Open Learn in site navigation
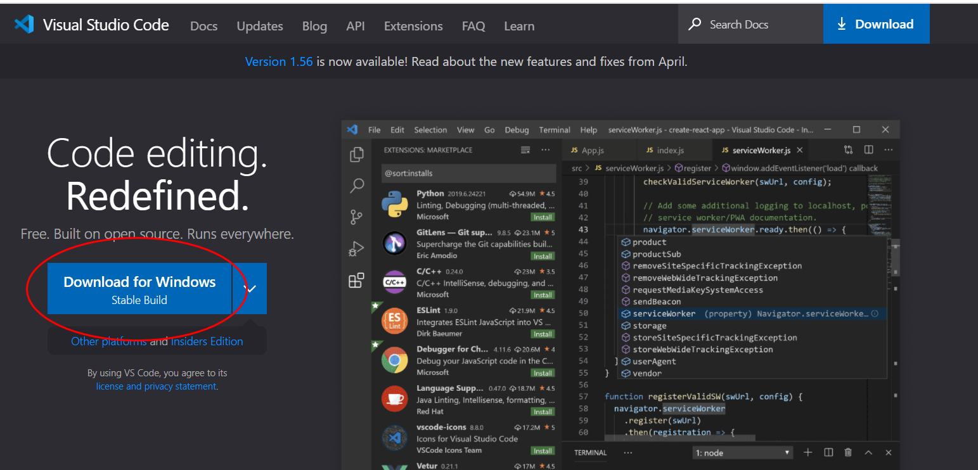Image resolution: width=978 pixels, height=470 pixels. click(519, 26)
